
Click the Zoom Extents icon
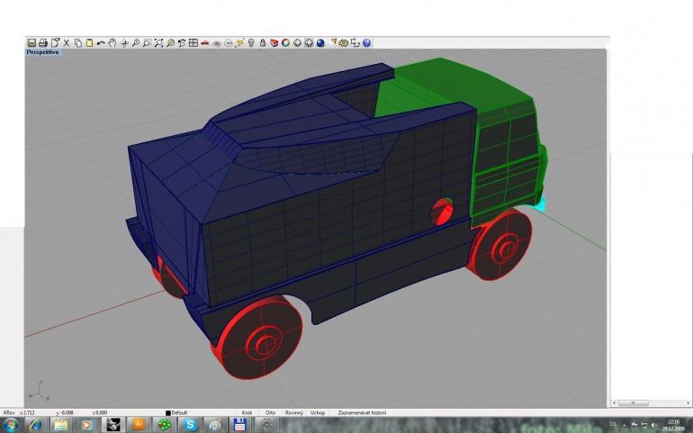[158, 43]
